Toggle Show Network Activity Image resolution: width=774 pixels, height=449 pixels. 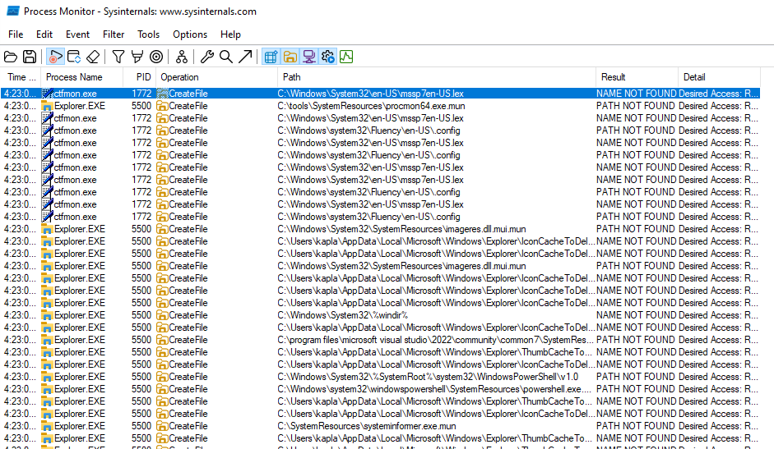(309, 57)
